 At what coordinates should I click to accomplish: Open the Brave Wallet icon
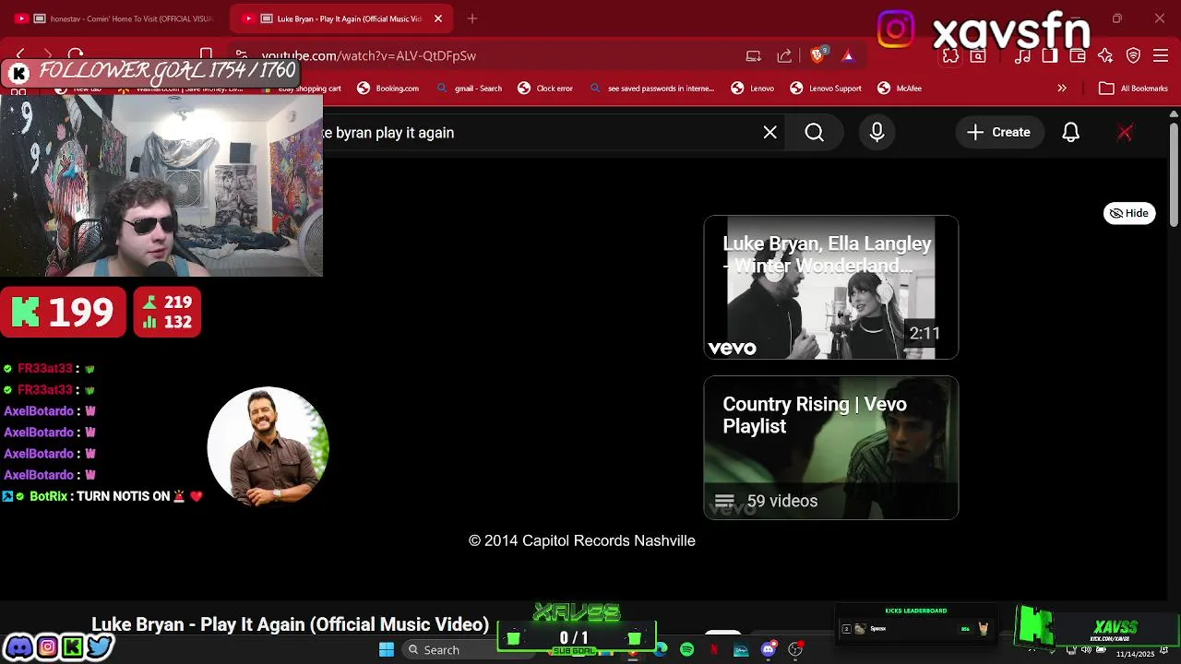coord(1077,55)
